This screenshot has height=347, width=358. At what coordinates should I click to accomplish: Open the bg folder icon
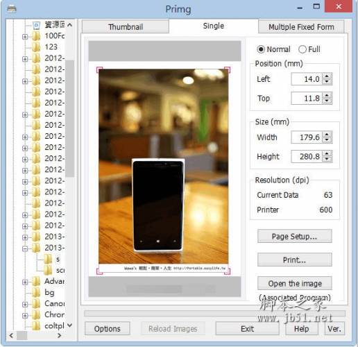[x=36, y=292]
